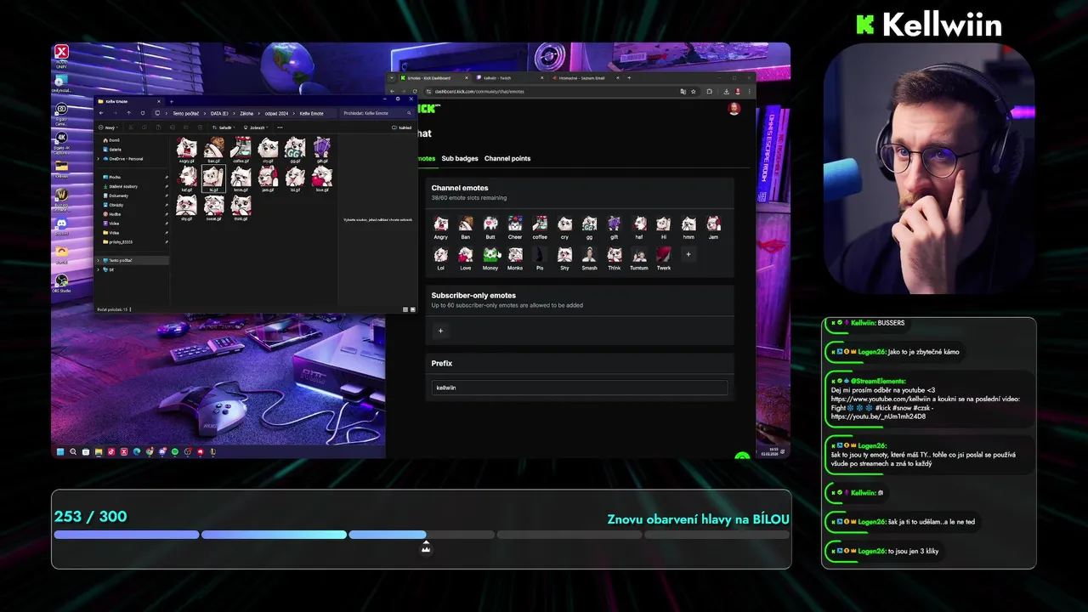Open Explorer's more options ellipsis

tap(280, 127)
